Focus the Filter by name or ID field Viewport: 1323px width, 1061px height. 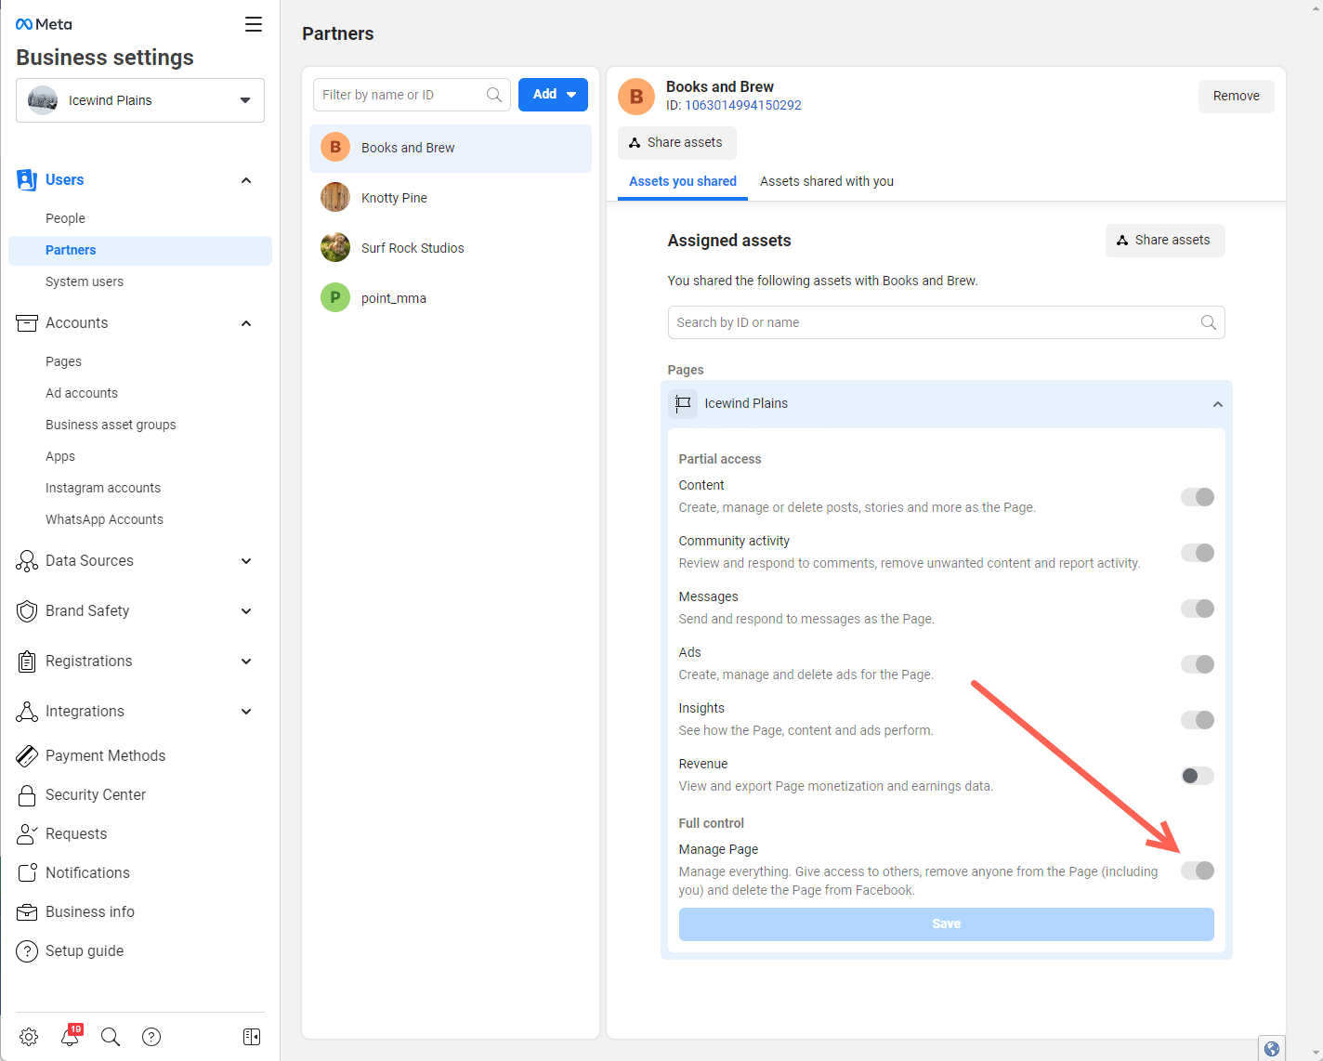[412, 95]
